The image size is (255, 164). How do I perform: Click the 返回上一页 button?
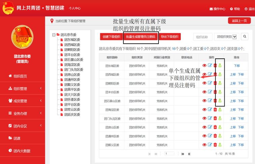tap(239, 21)
